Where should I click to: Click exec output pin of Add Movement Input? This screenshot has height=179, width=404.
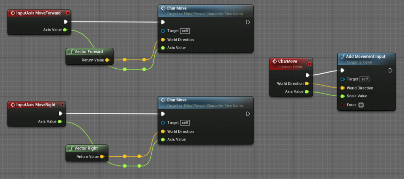point(390,71)
